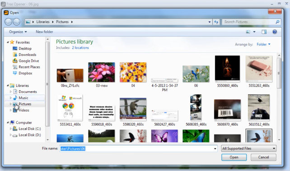This screenshot has width=290, height=171.
Task: Open Local Disk (C:)
Action: click(30, 129)
